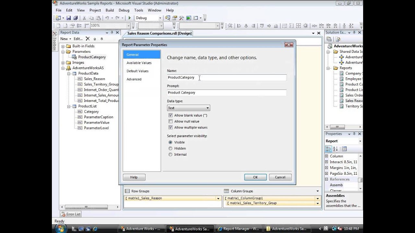Click the Help button
415x233 pixels.
(134, 177)
